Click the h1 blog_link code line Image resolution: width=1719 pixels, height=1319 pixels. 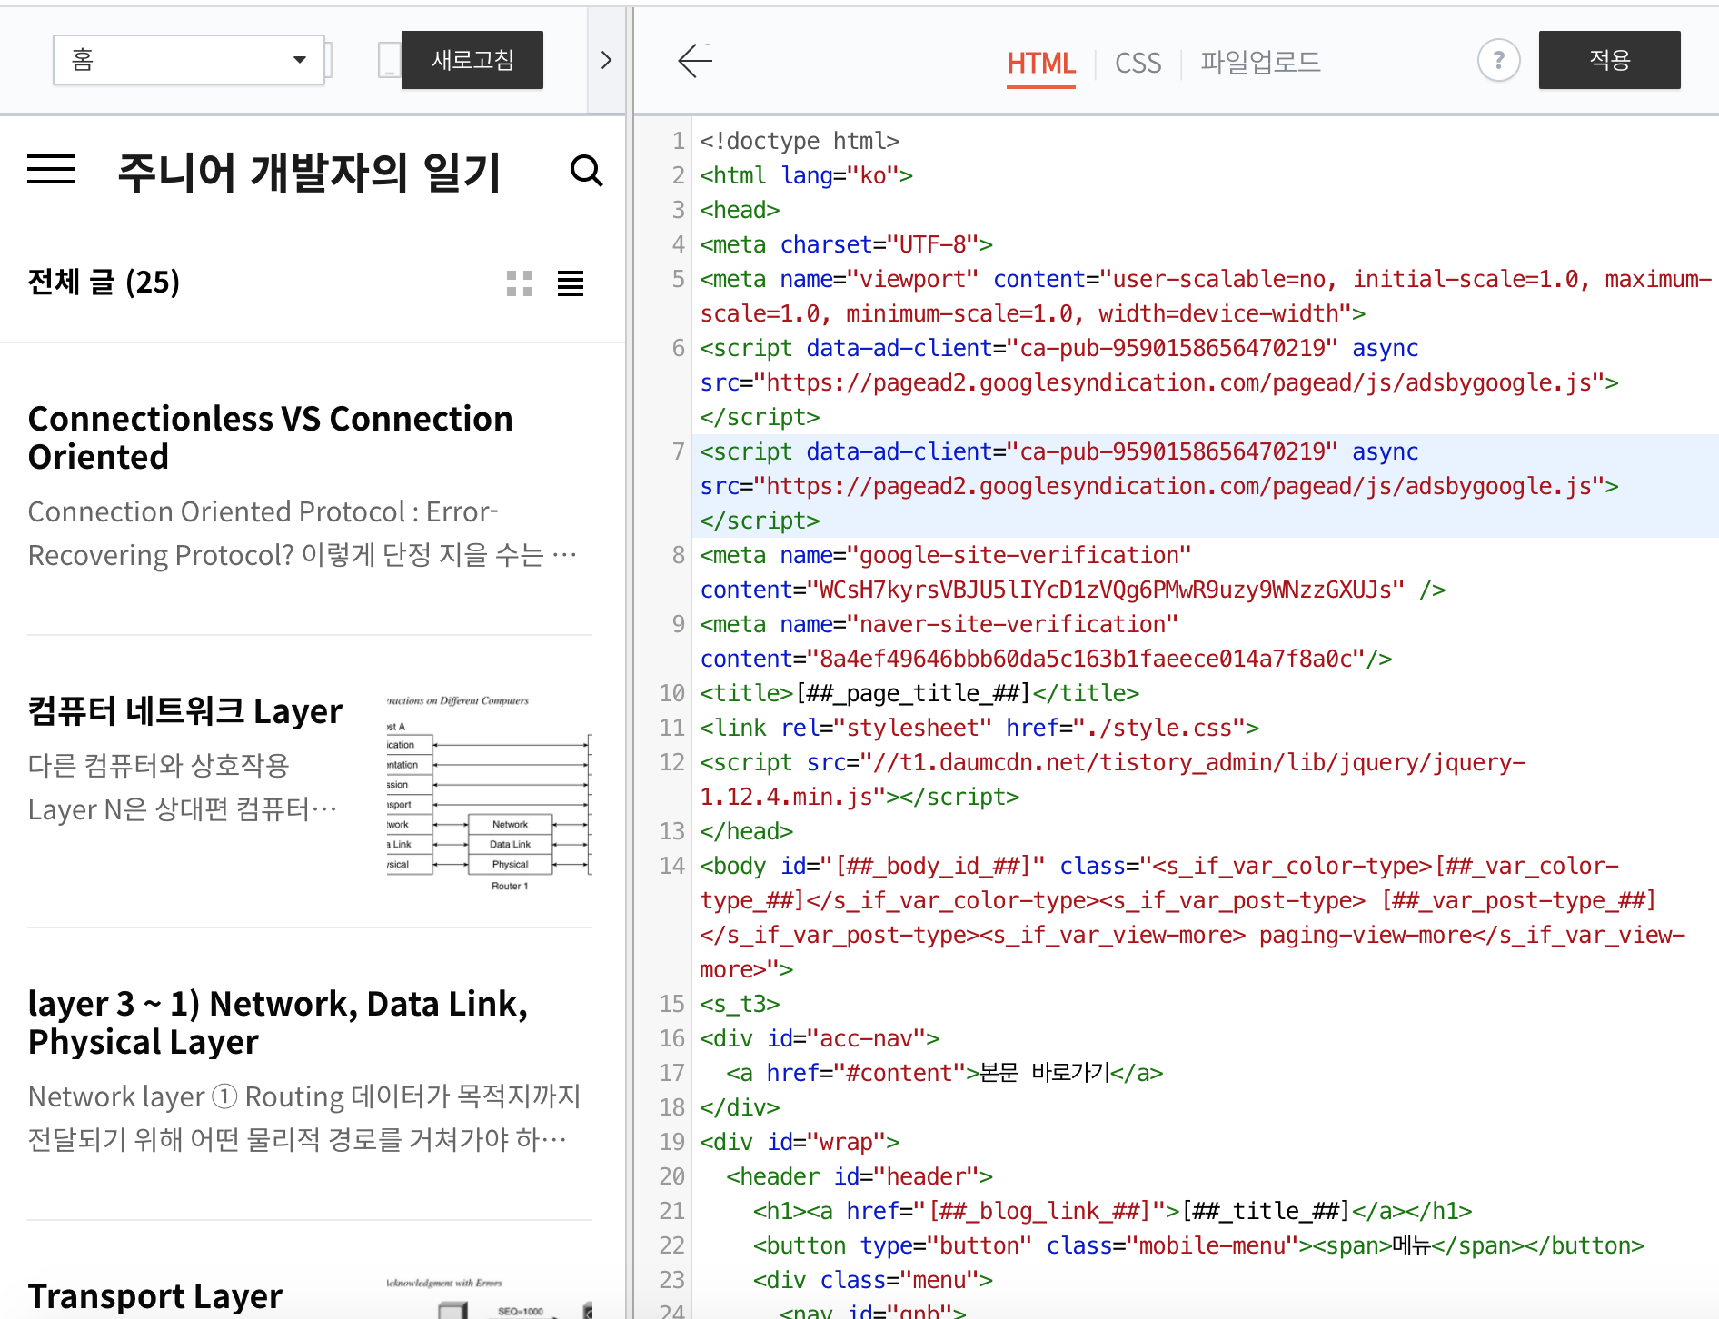(x=1113, y=1211)
